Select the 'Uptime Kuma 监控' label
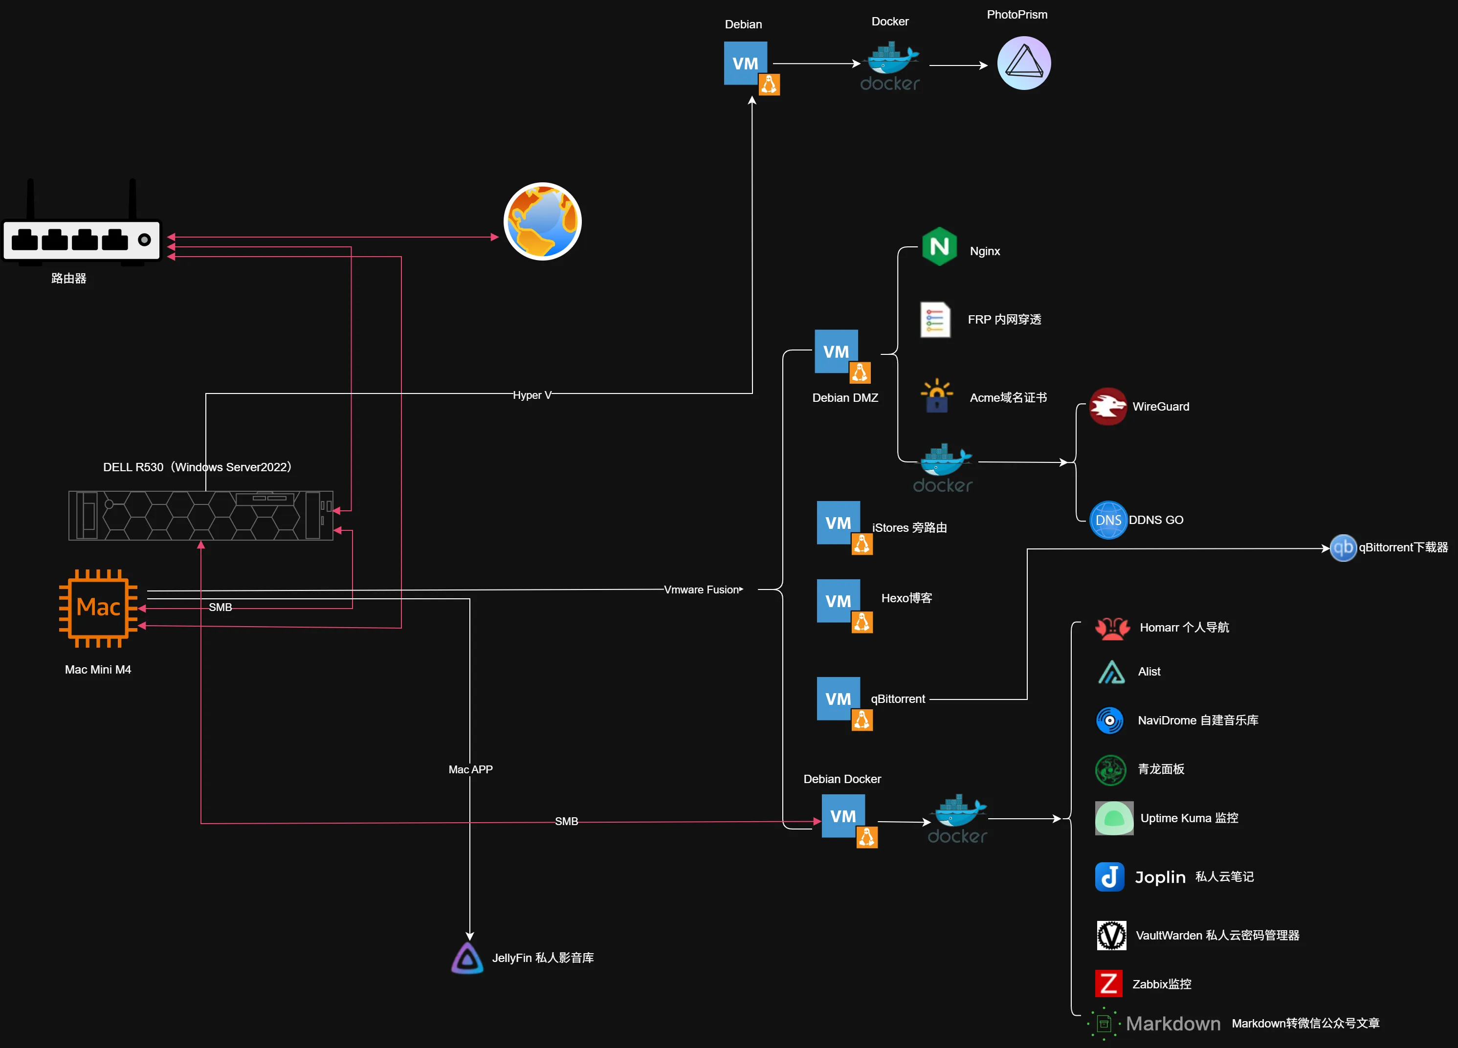 1189,818
